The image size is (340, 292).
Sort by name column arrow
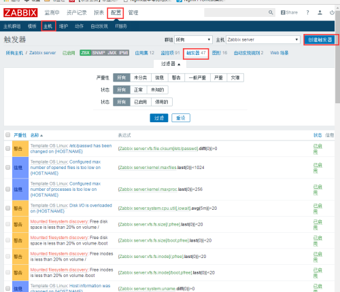tap(41, 135)
